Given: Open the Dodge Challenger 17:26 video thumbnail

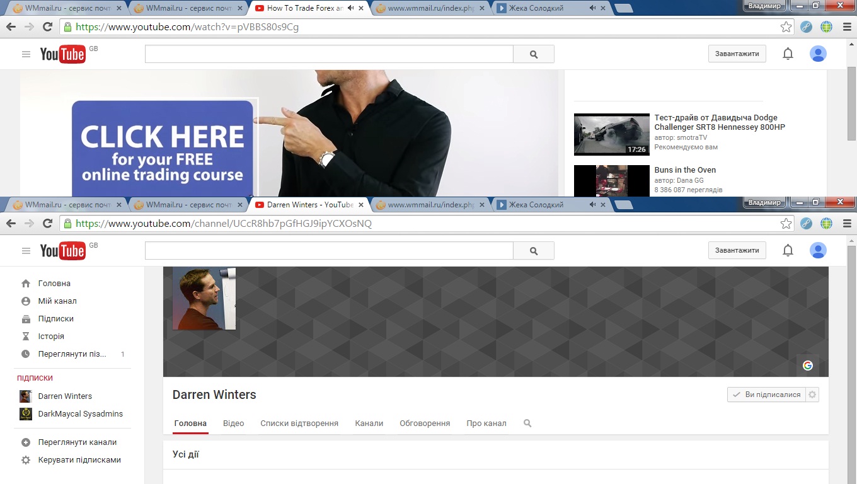Looking at the screenshot, I should click(x=611, y=134).
